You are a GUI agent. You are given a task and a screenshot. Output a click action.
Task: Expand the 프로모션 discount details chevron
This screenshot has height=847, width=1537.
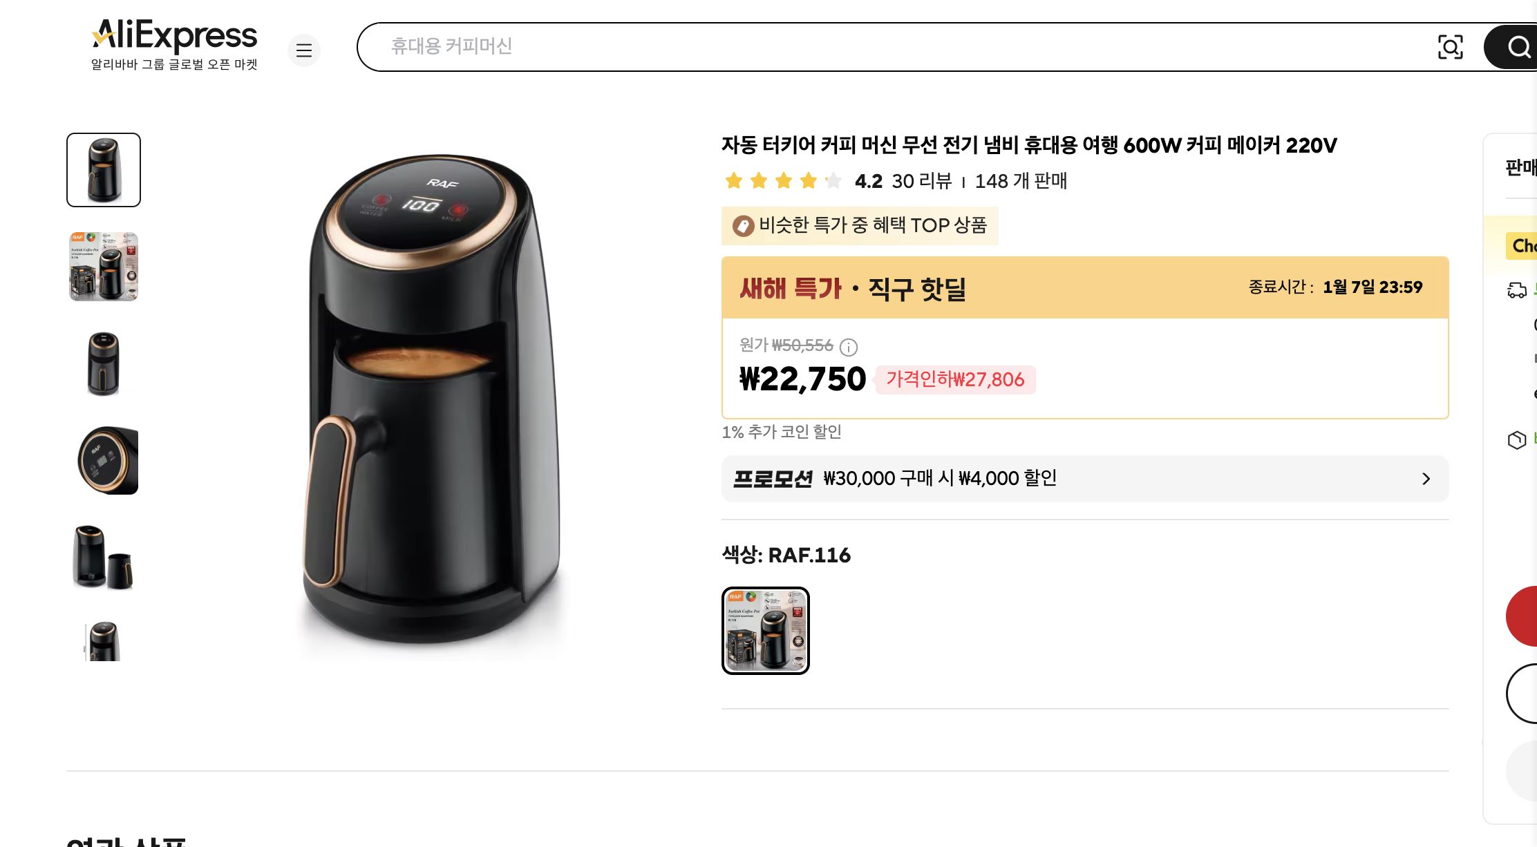click(1425, 479)
